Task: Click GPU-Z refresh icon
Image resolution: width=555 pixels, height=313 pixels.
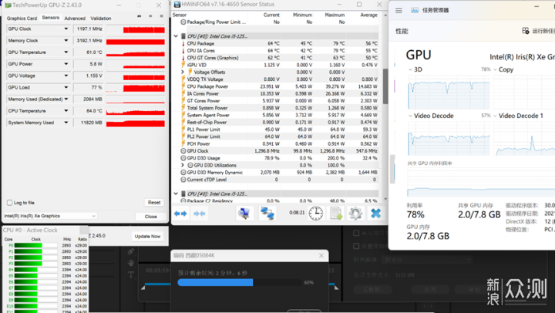Action: (x=150, y=16)
